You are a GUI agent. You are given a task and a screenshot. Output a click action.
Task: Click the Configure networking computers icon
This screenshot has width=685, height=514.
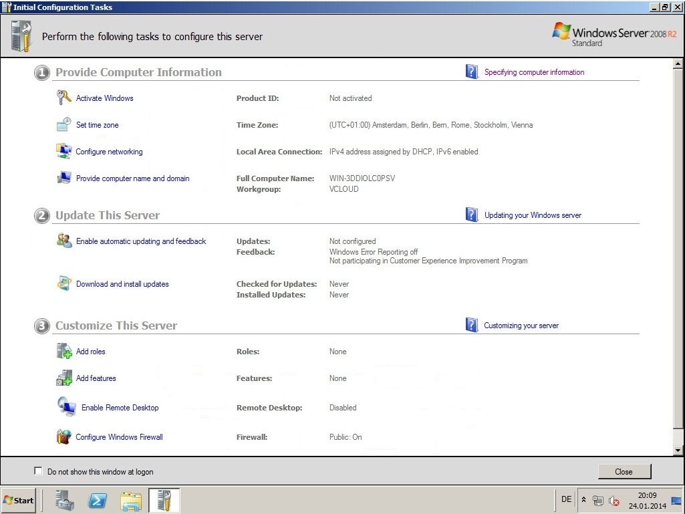63,151
